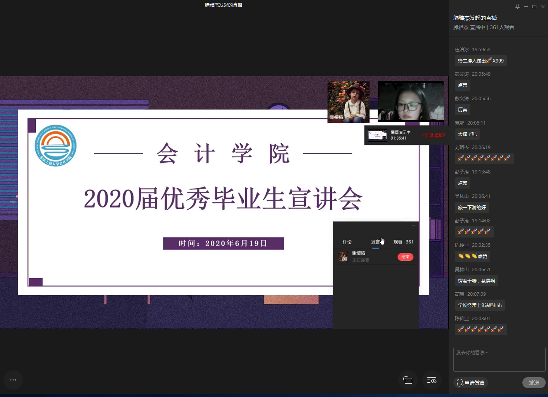
Task: Click the rotate screen icon
Action: coord(408,380)
